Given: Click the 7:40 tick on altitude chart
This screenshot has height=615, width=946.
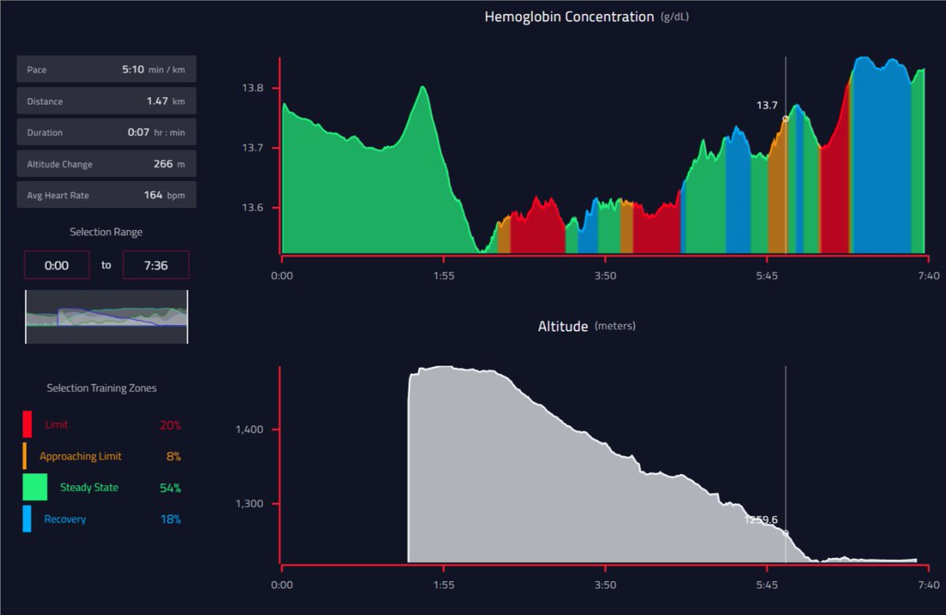Looking at the screenshot, I should 929,586.
